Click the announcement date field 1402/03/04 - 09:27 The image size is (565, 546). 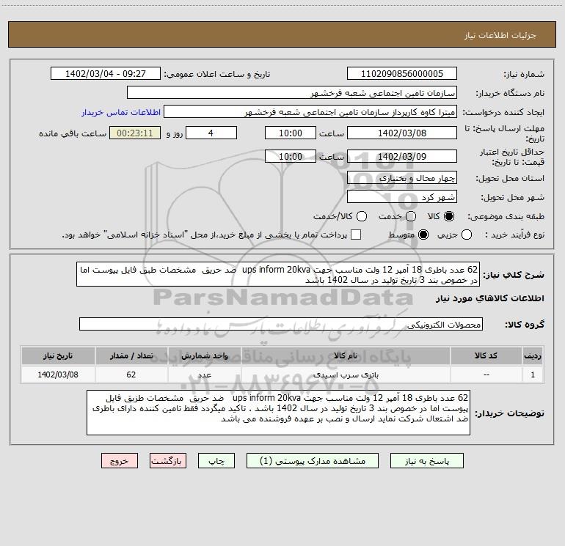click(106, 73)
